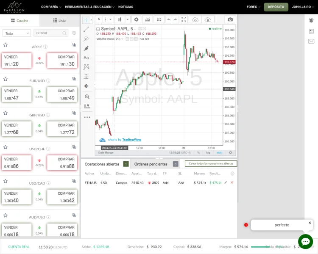Open the news panel icon on the right sidebar
The width and height of the screenshot is (318, 254).
[311, 31]
